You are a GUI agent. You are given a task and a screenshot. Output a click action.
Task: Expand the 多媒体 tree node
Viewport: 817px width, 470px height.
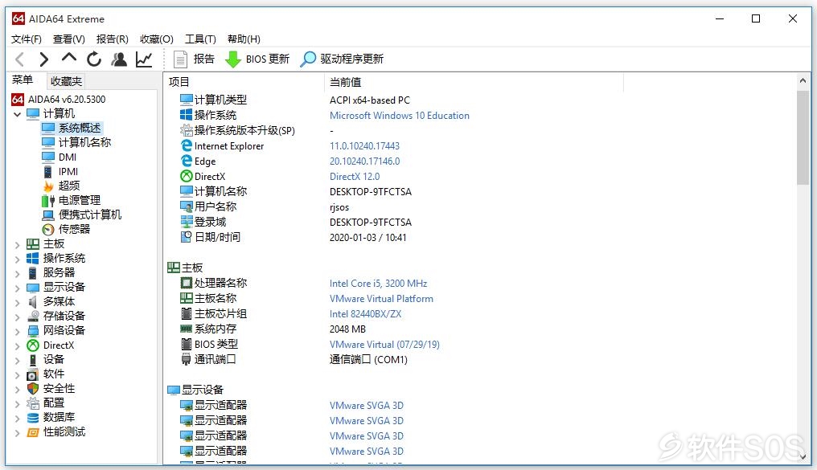(x=17, y=302)
